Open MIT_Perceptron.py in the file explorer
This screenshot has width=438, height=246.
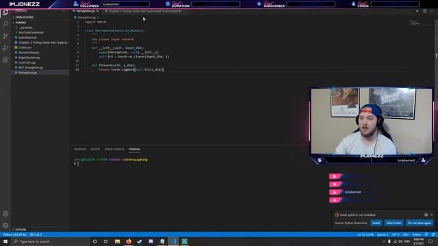point(40,68)
